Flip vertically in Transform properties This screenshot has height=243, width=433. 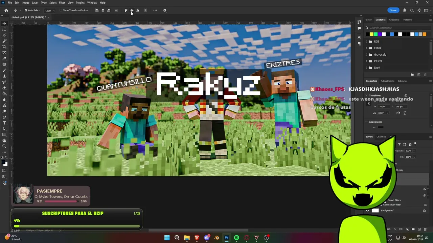[405, 113]
